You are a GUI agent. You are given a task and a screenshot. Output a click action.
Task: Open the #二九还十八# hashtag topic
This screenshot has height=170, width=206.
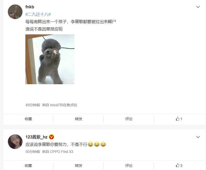38,14
